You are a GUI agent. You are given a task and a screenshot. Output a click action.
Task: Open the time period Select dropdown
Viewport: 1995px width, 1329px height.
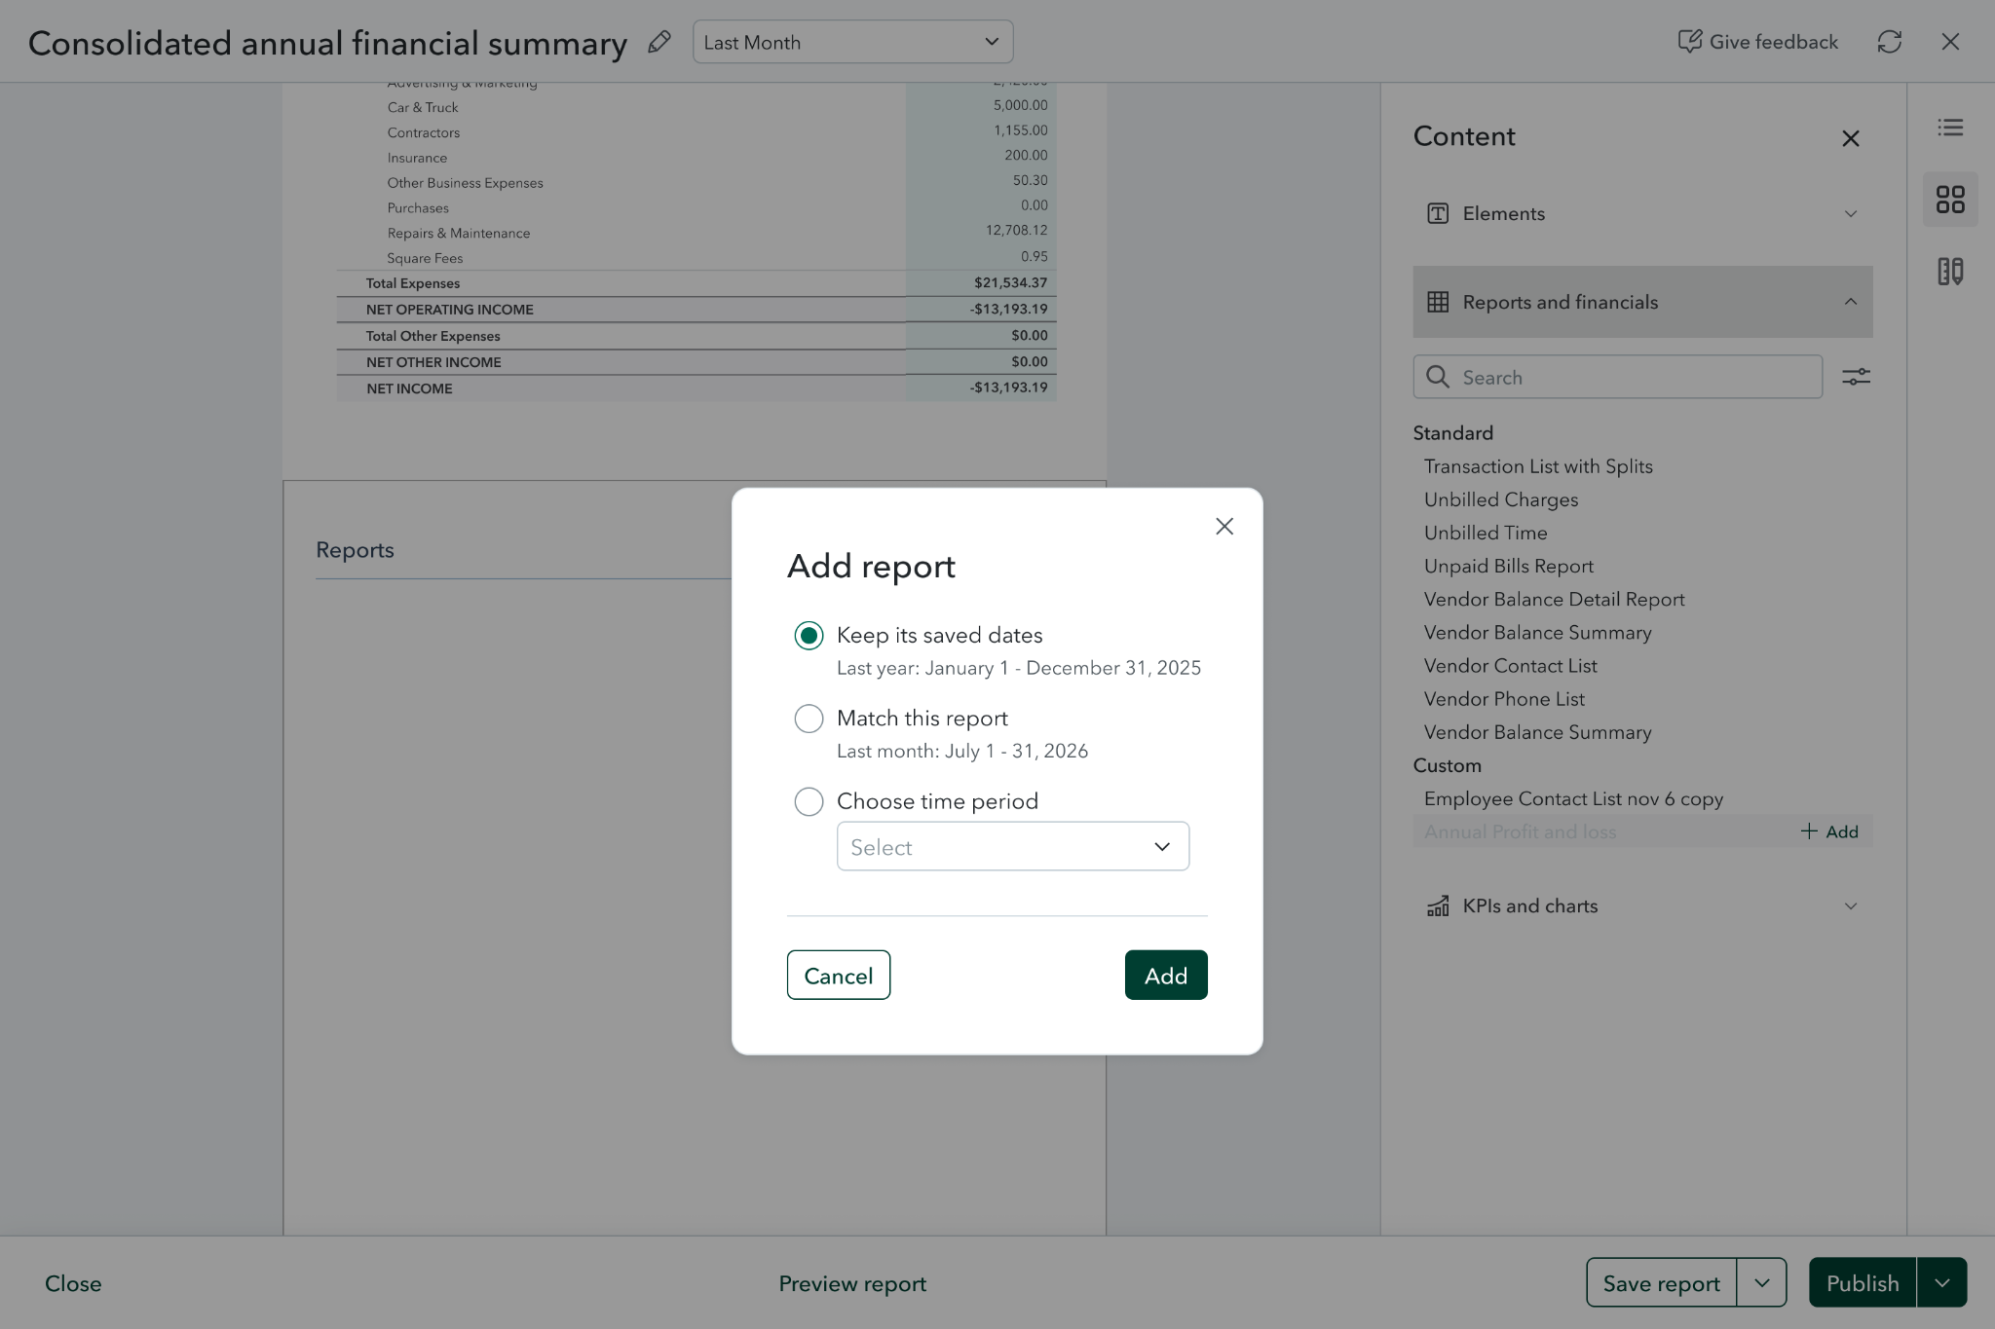click(x=1012, y=846)
